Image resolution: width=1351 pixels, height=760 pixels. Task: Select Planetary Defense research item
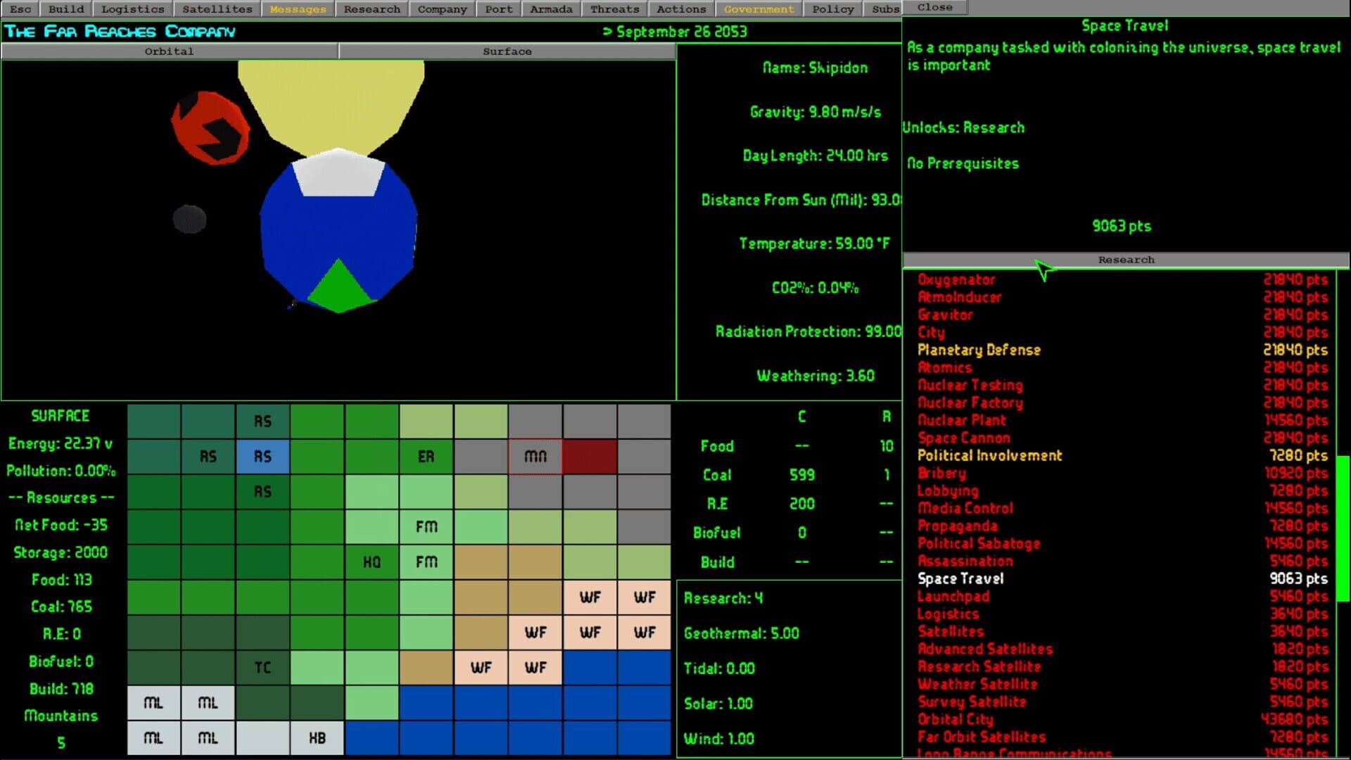coord(979,350)
